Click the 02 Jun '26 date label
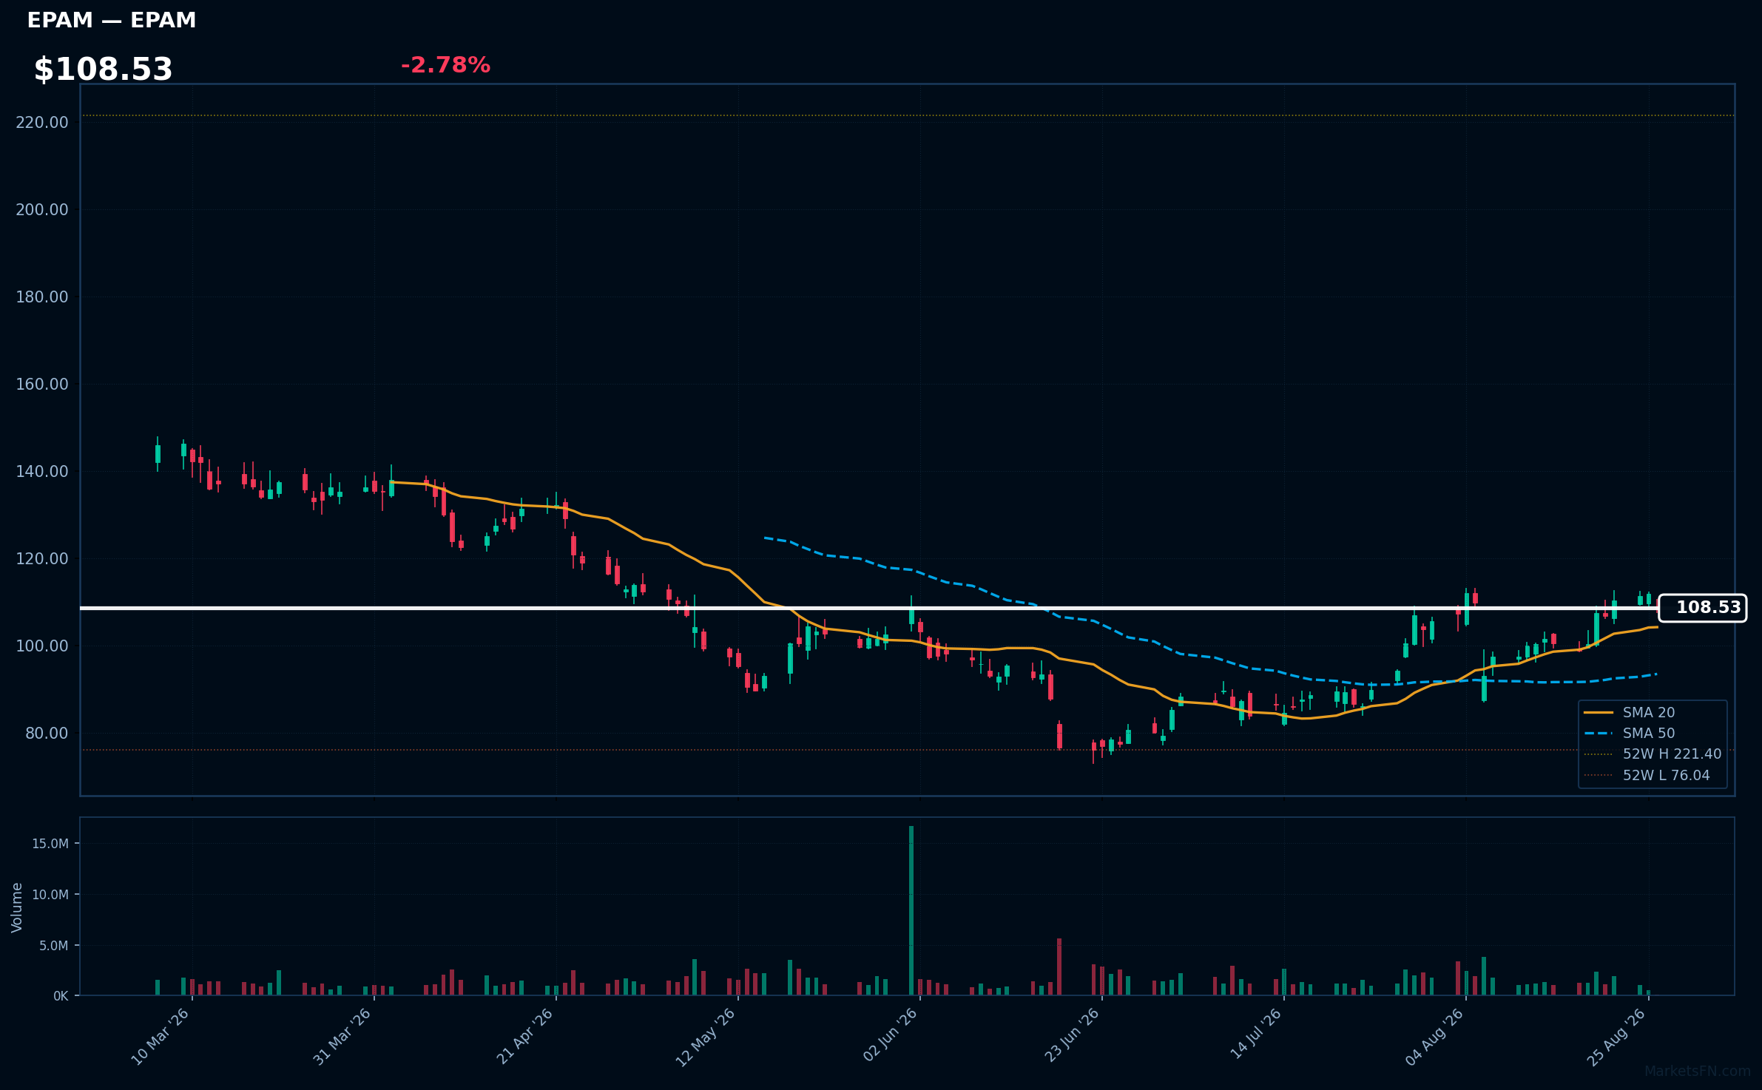The width and height of the screenshot is (1762, 1090). [x=890, y=1035]
